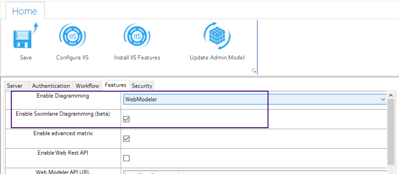The image size is (399, 174).
Task: Toggle Enable Swimlane Diagramming checkbox
Action: point(126,119)
